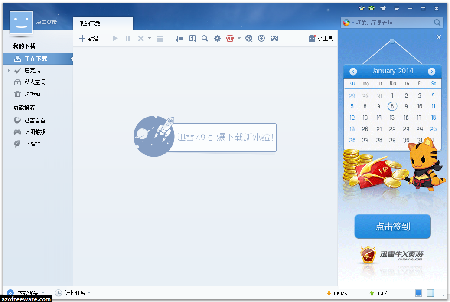This screenshot has width=450, height=302.
Task: Go to next month in calendar
Action: click(x=431, y=71)
